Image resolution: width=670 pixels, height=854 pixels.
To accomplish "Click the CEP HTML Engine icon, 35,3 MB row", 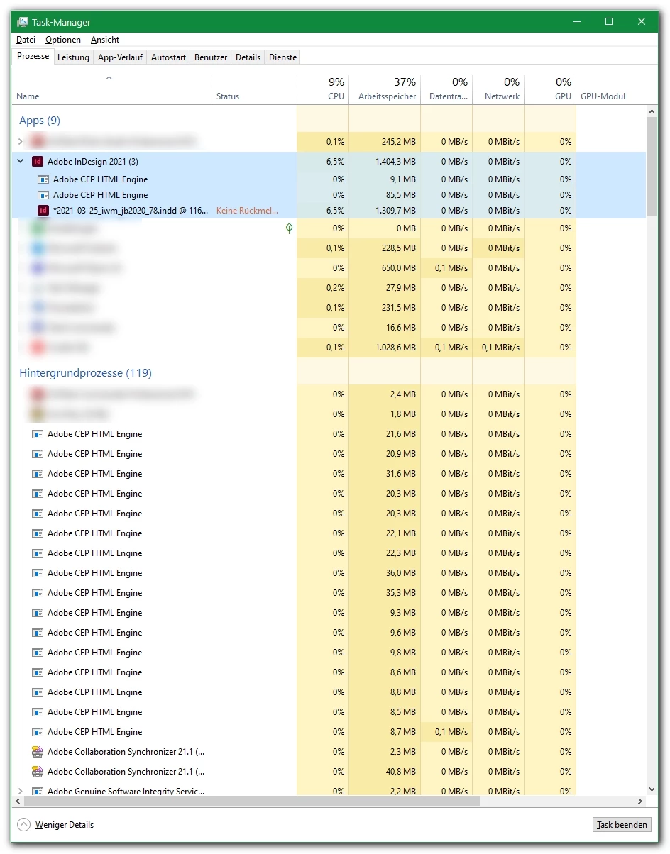I will pyautogui.click(x=38, y=593).
